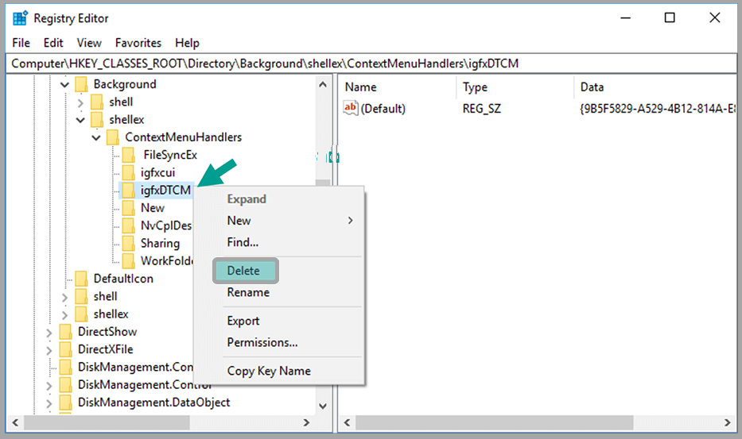Click the DirectXFile folder icon

(x=65, y=349)
